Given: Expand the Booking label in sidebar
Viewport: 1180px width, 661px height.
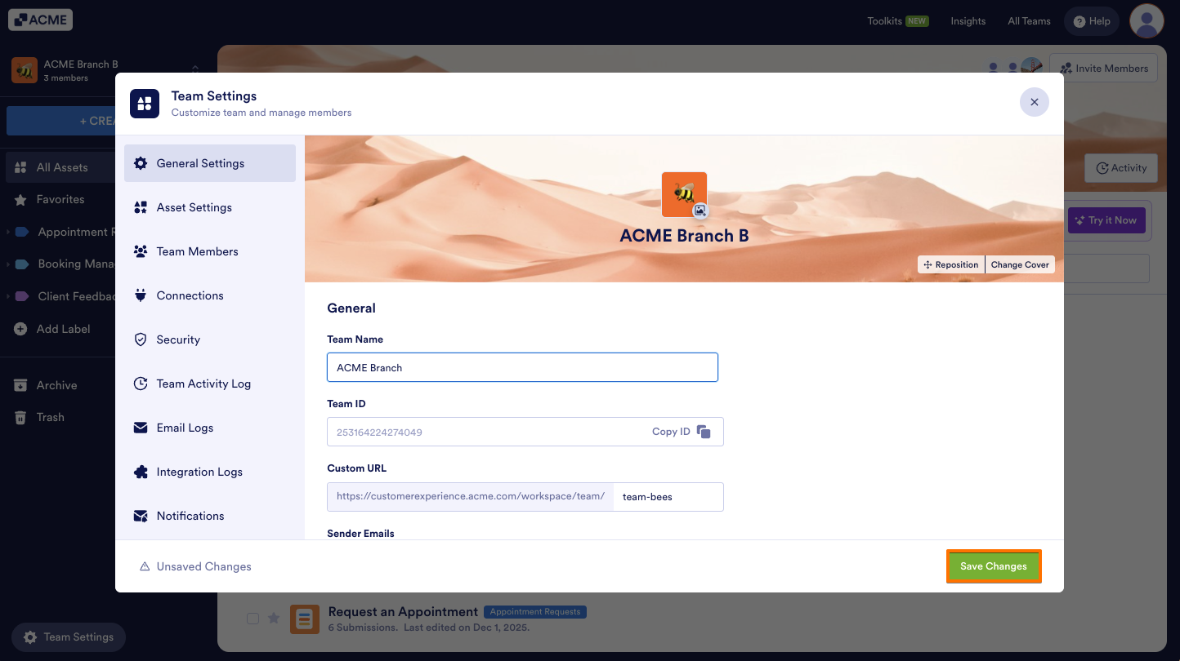Looking at the screenshot, I should 8,264.
